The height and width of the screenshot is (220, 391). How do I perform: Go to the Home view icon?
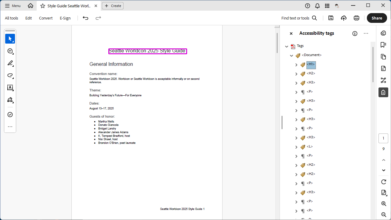coord(31,6)
